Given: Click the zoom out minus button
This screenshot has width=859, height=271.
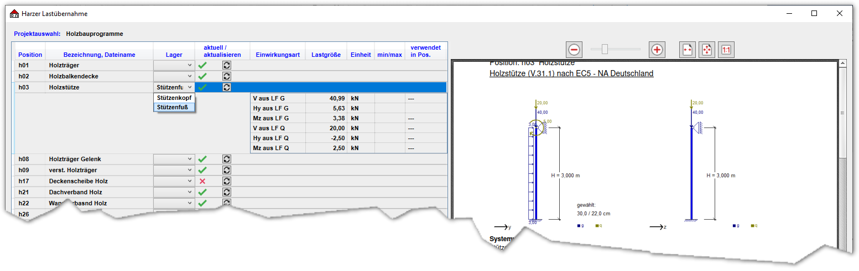Looking at the screenshot, I should tap(574, 50).
